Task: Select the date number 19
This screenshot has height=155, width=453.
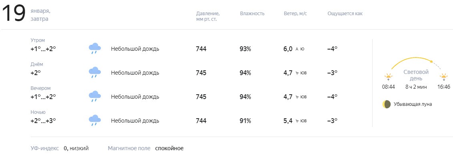Action: click(x=14, y=14)
